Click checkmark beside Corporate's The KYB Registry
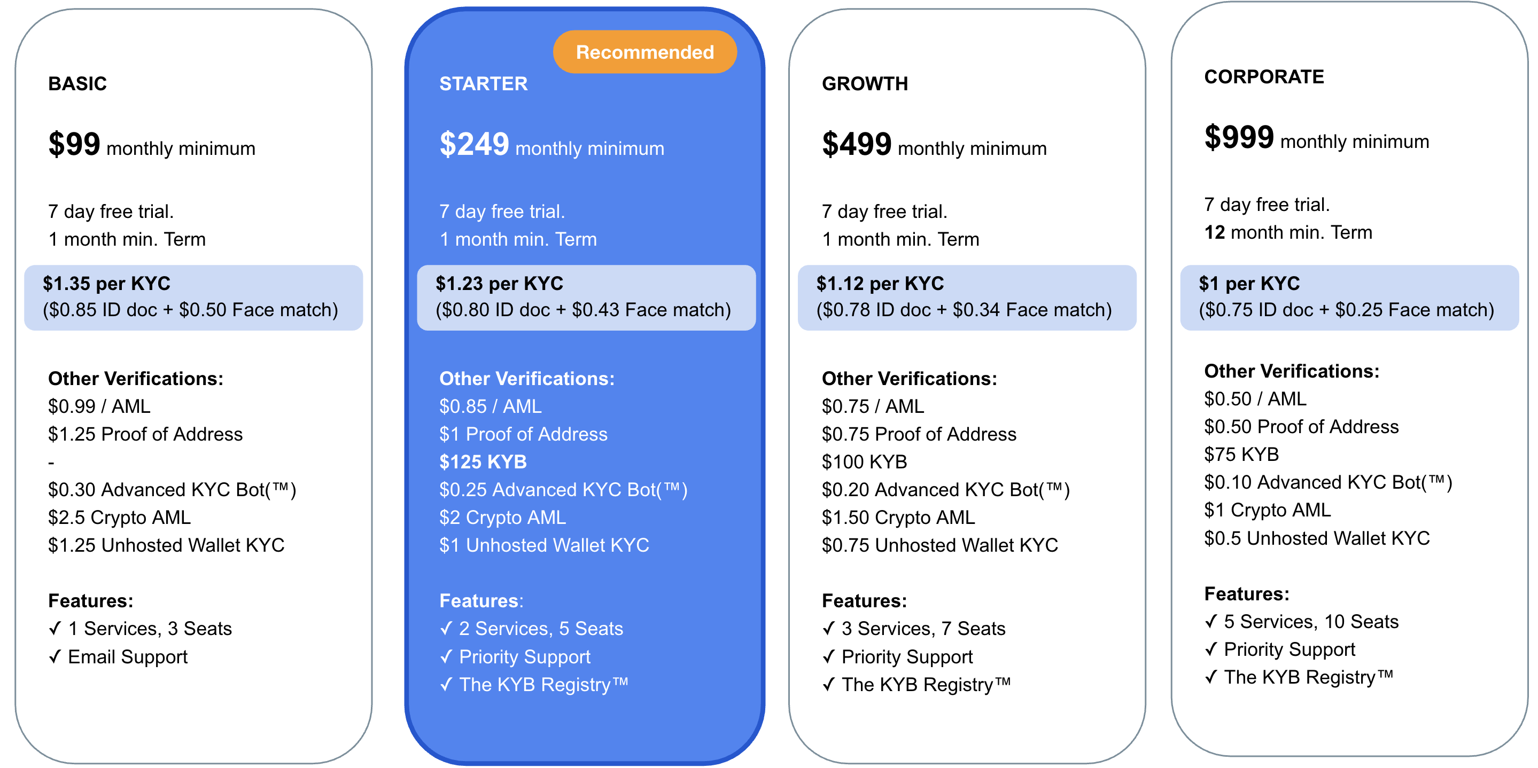Image resolution: width=1538 pixels, height=768 pixels. [1211, 677]
